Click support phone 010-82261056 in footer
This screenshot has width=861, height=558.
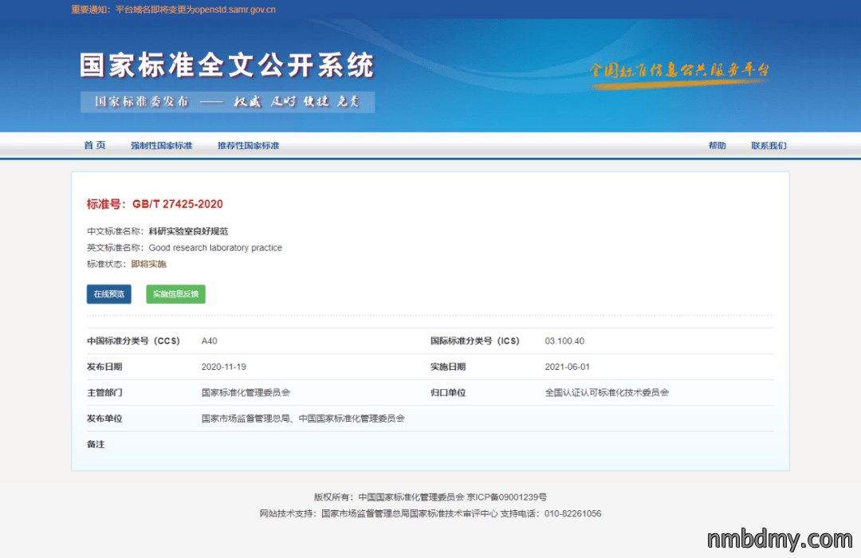click(x=572, y=513)
